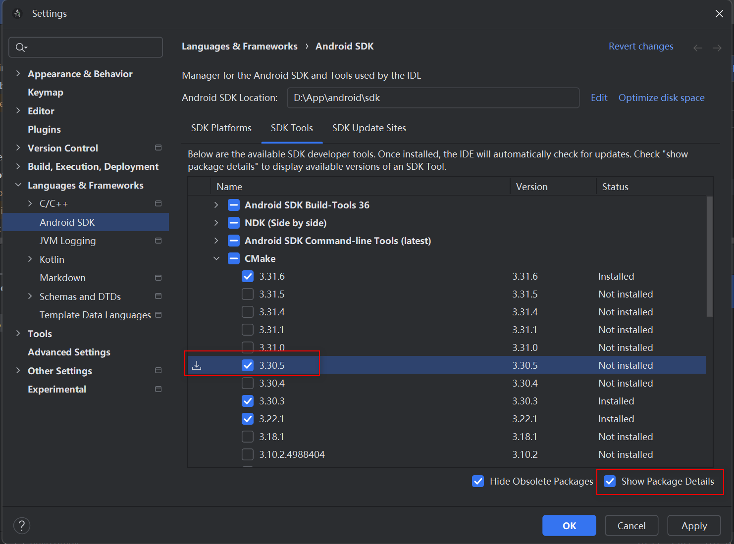Expand the Editor settings section
The height and width of the screenshot is (544, 734).
click(18, 110)
